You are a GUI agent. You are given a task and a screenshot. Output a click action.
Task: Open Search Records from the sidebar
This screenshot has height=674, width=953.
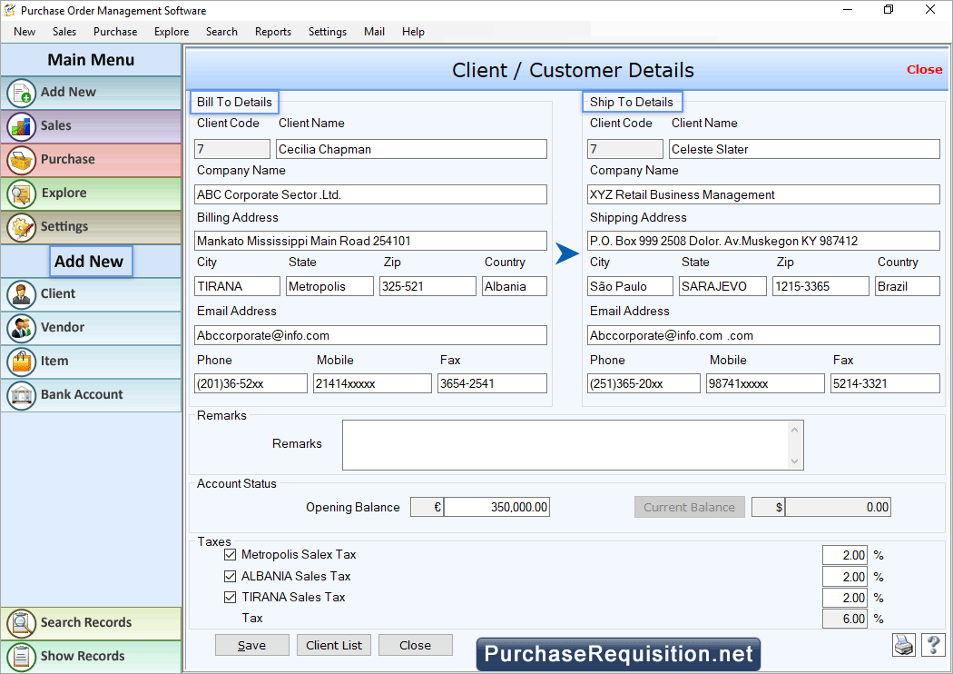click(79, 623)
